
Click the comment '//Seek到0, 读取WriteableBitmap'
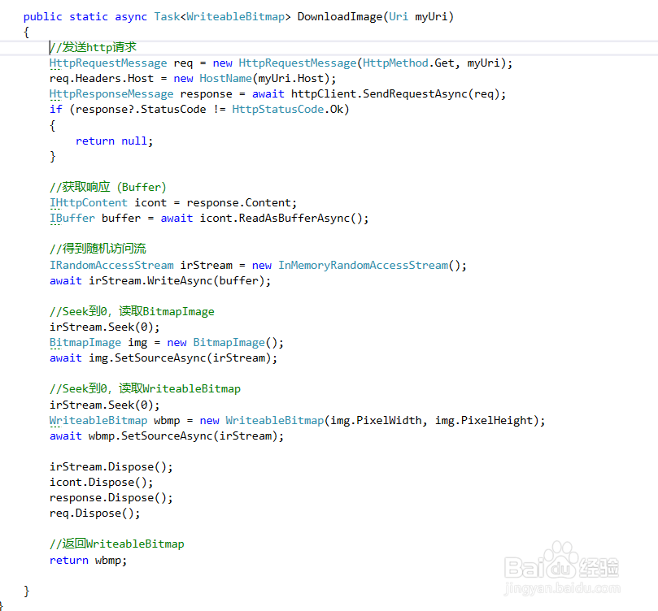click(145, 389)
